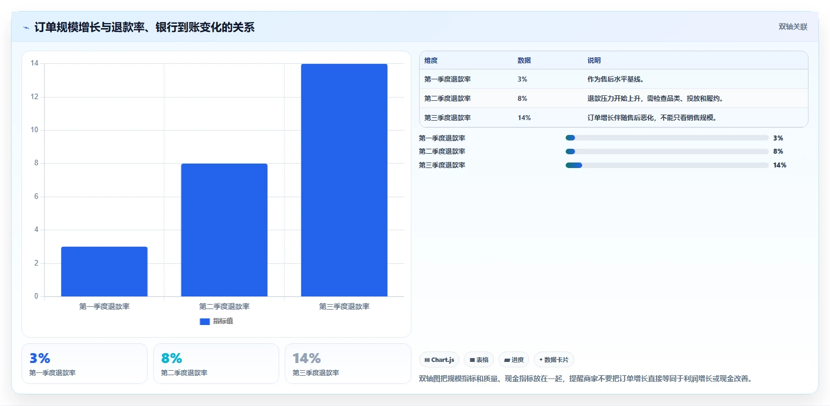This screenshot has width=830, height=406.
Task: Click the 3% value in the table's 数据 column
Action: pyautogui.click(x=522, y=79)
